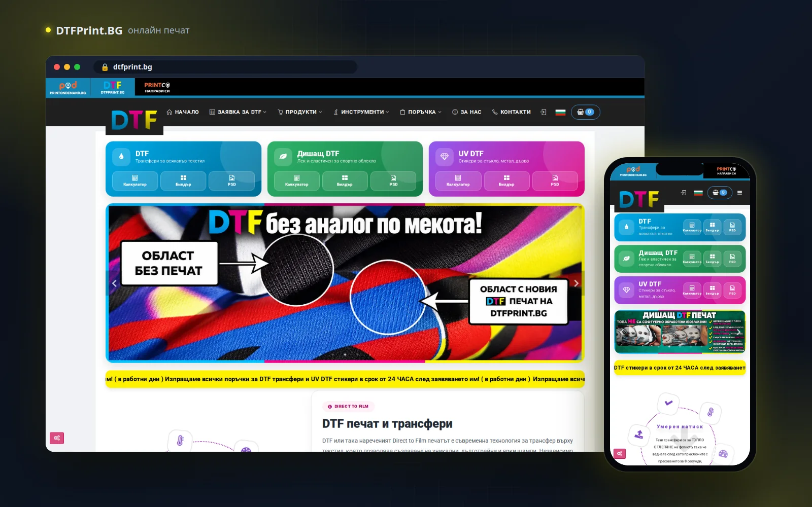Open Билдър on the phone Дишащ DTF card
Screen dimensions: 812x507
712,259
